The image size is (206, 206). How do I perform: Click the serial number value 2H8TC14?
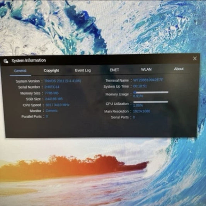tap(52, 87)
